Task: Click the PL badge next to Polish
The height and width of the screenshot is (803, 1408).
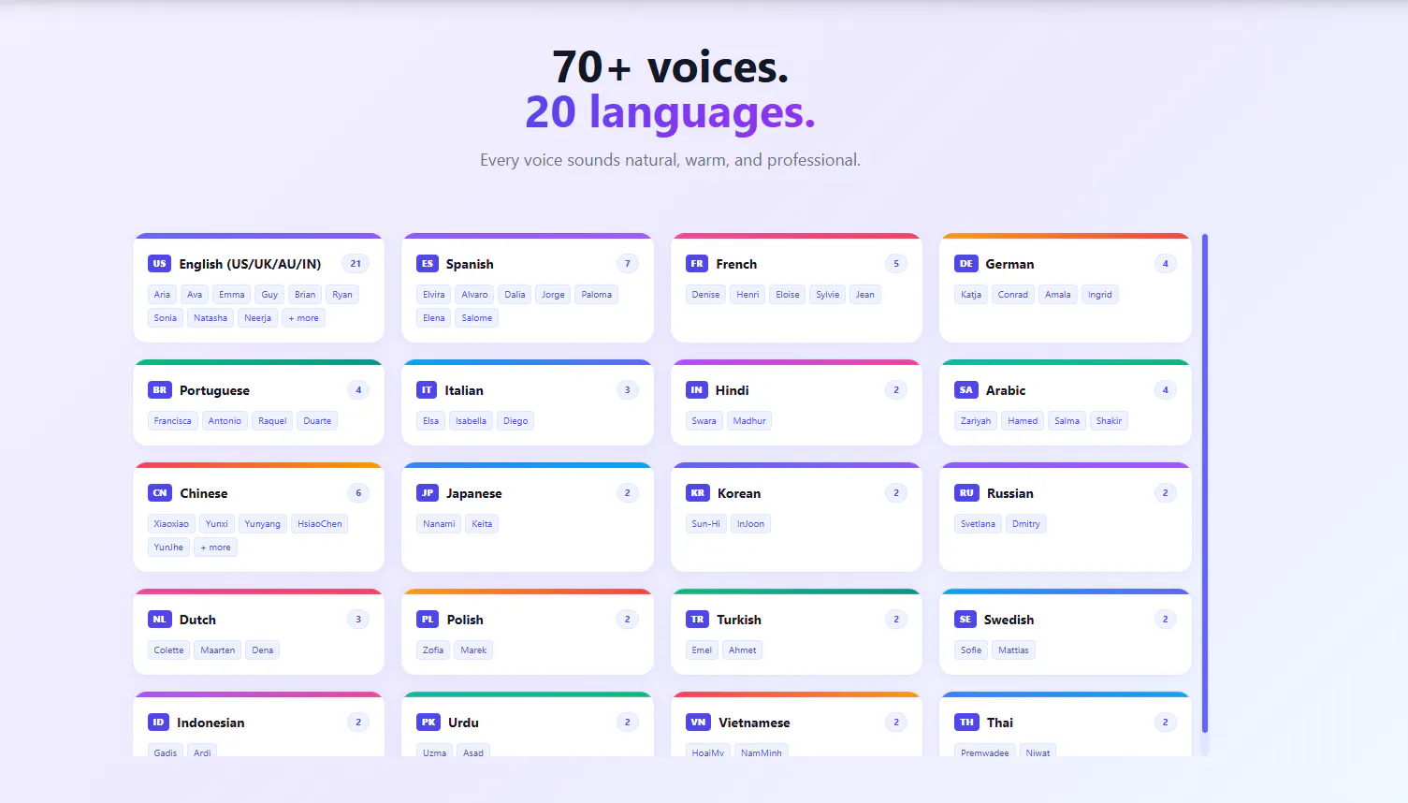Action: 428,620
